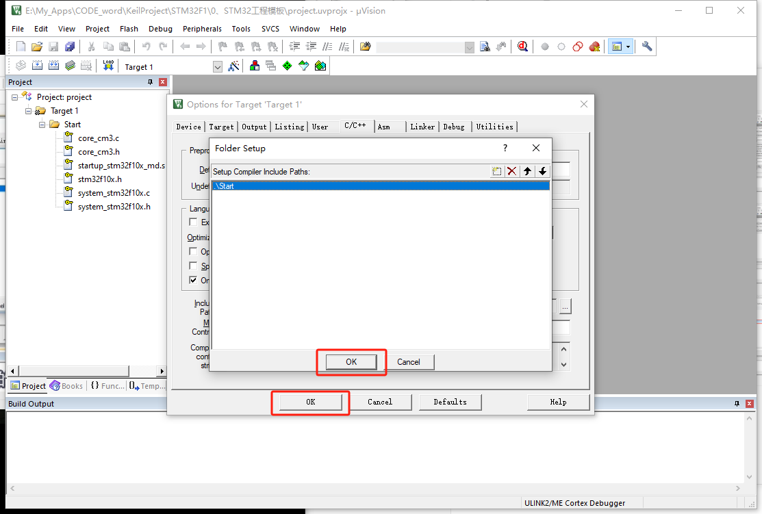762x514 pixels.
Task: Switch to the Books panel tab
Action: point(66,386)
